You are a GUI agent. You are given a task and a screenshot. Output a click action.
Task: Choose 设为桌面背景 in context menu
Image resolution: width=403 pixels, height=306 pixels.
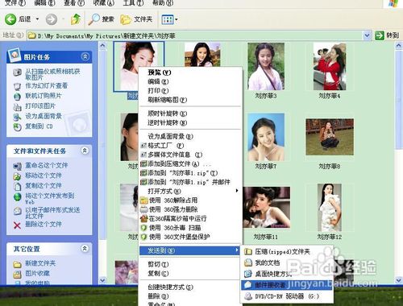(x=190, y=136)
